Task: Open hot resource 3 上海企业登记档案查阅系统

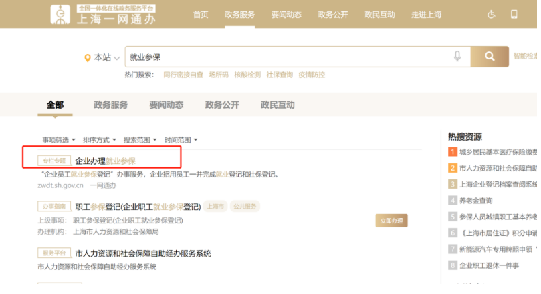Action: (x=493, y=184)
